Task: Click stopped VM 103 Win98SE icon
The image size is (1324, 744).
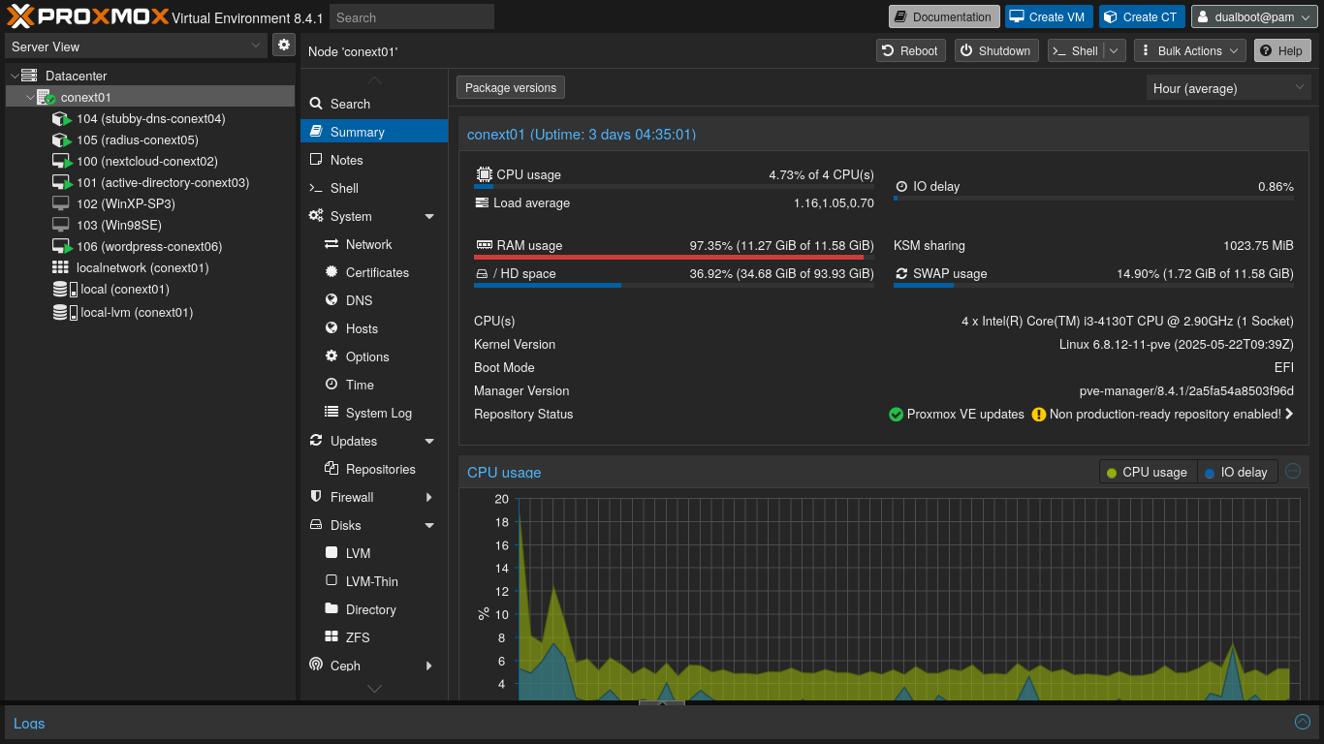Action: click(61, 225)
